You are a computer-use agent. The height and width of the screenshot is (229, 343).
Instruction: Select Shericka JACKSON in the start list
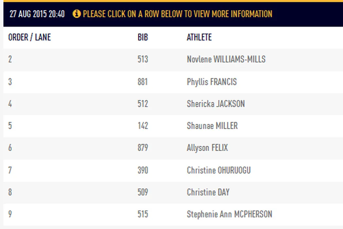[216, 104]
